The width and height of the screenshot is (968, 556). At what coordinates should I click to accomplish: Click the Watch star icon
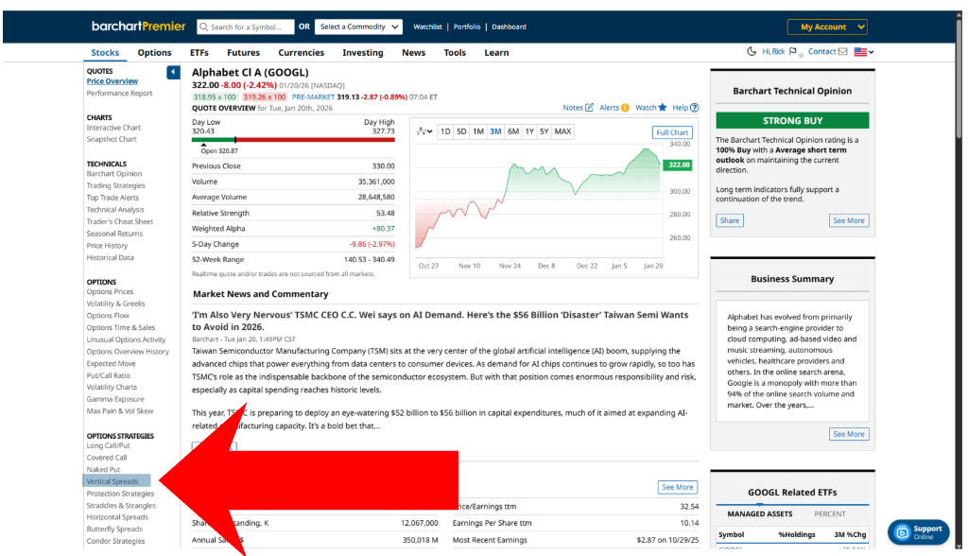663,108
